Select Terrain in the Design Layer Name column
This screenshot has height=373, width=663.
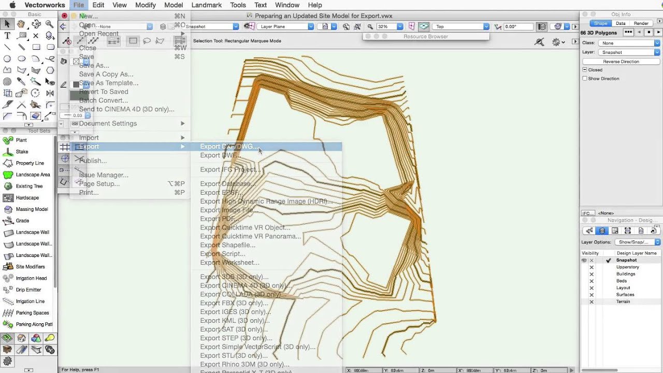pyautogui.click(x=623, y=302)
